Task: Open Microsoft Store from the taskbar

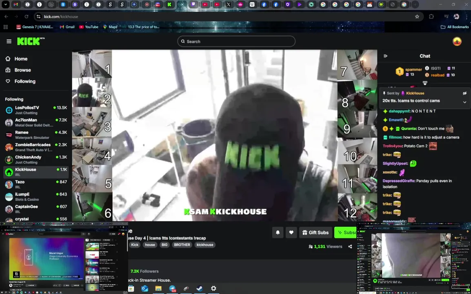Action: [x=131, y=289]
